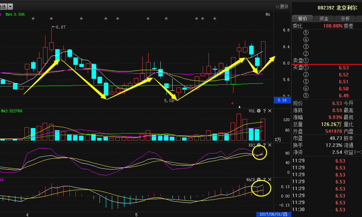This screenshot has height=217, width=362.
Task: Click the 市盈 value 48.73
Action: point(336,138)
